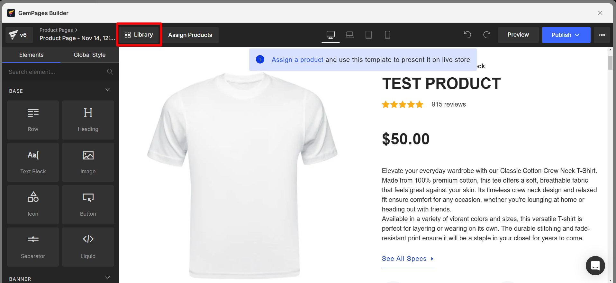The image size is (616, 283).
Task: Open the Assign Products button
Action: 190,35
